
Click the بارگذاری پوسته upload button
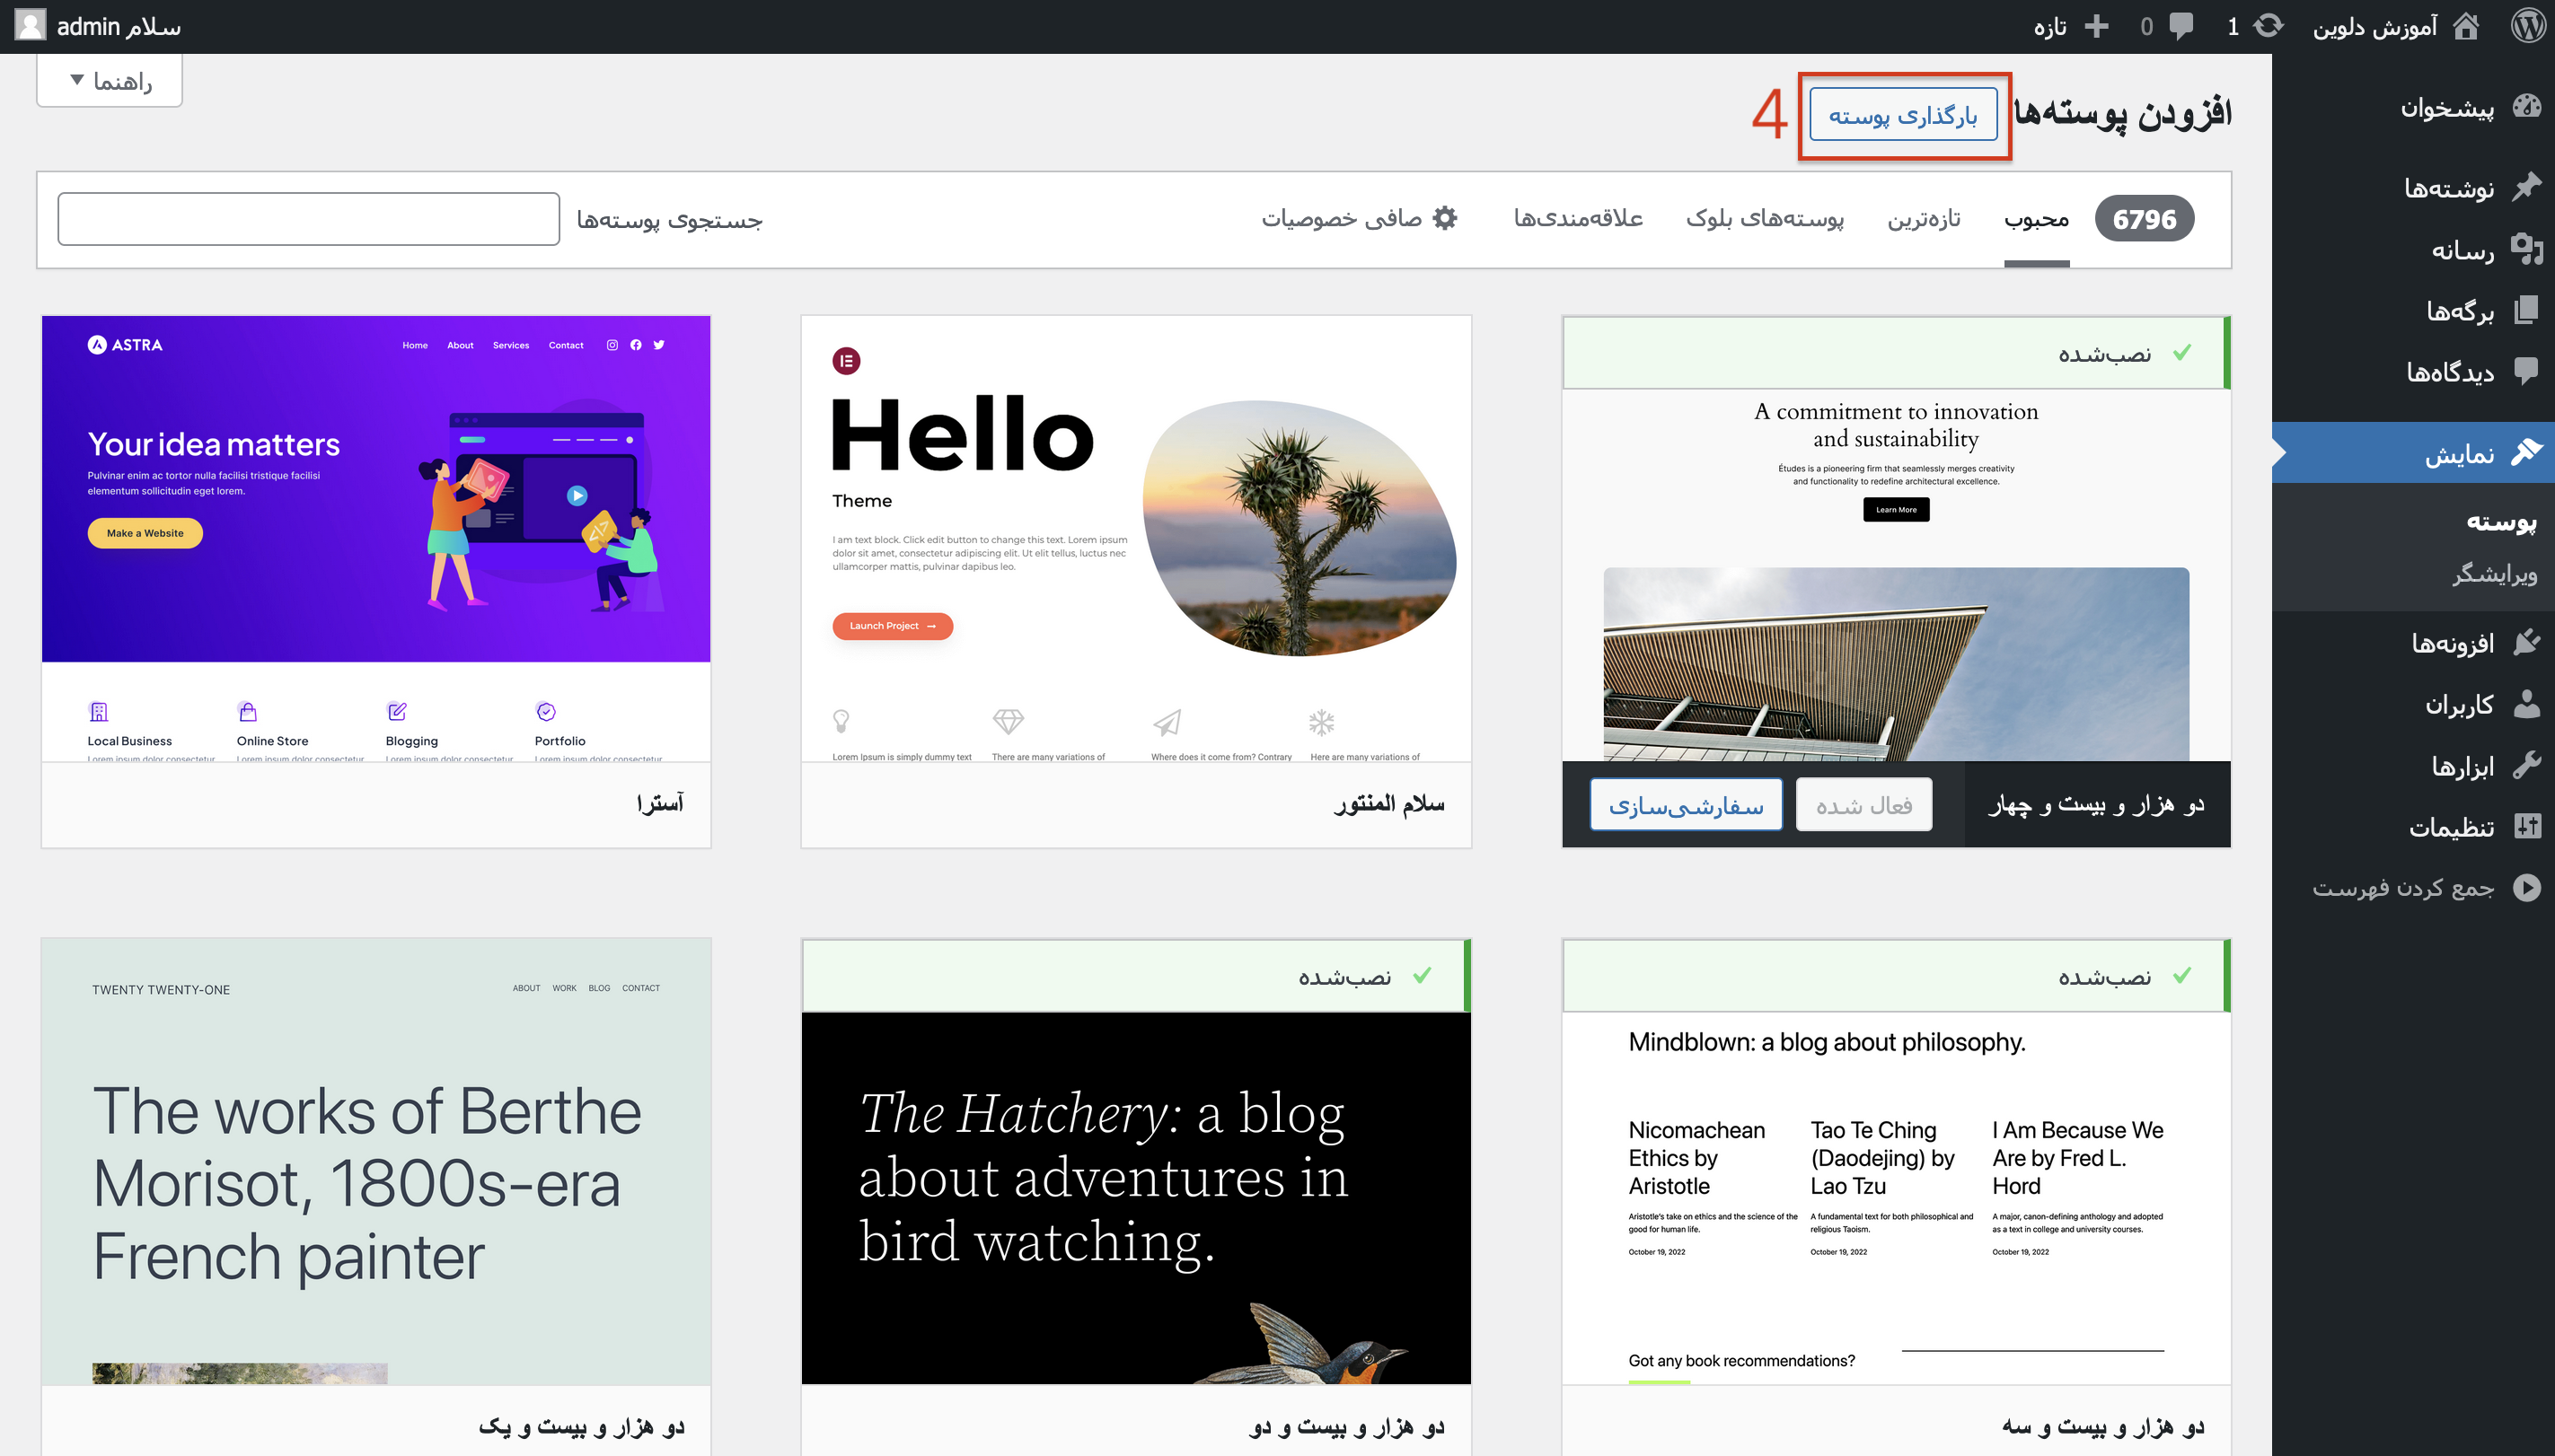(x=1903, y=116)
